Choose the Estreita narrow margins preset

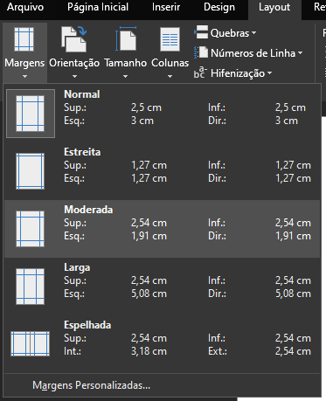click(162, 170)
